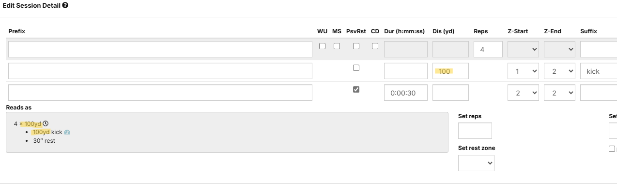The height and width of the screenshot is (190, 617).
Task: Tick the CD checkbox in first row
Action: (375, 46)
